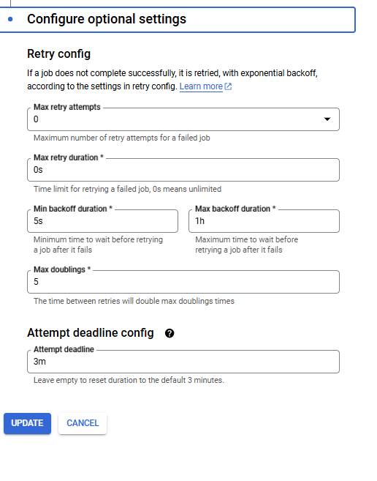
Task: Click the 'default 3 minutes' hint text
Action: [129, 381]
